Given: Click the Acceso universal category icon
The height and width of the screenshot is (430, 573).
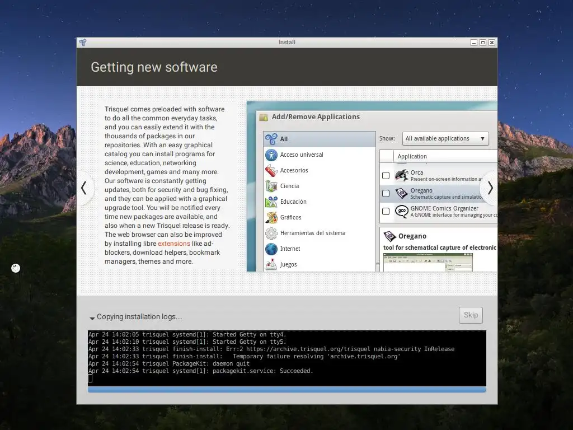Looking at the screenshot, I should [271, 155].
